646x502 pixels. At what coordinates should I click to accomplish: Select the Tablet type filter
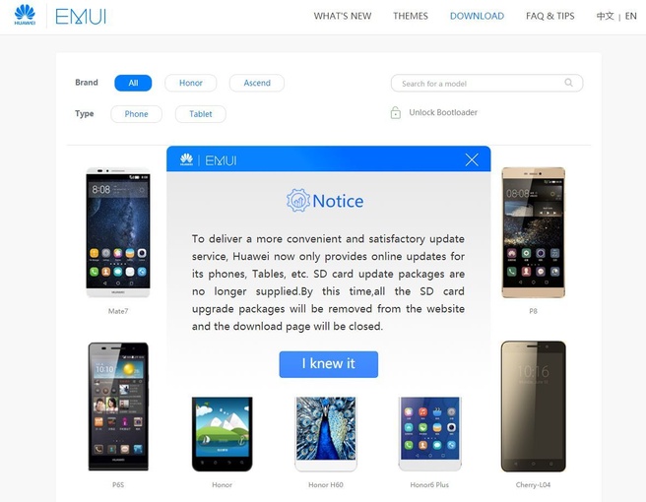tap(201, 114)
